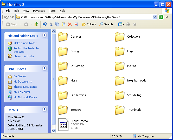This screenshot has width=173, height=140.
Task: Click the Properties checkmark icon
Action: tap(76, 24)
